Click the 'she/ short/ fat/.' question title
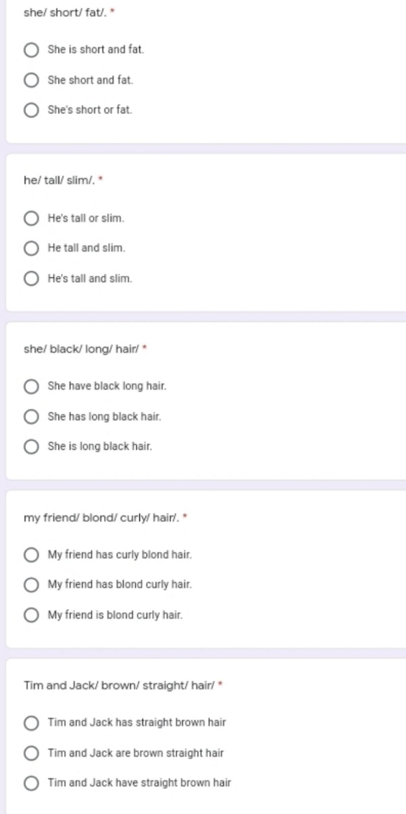The width and height of the screenshot is (406, 814). [x=65, y=13]
